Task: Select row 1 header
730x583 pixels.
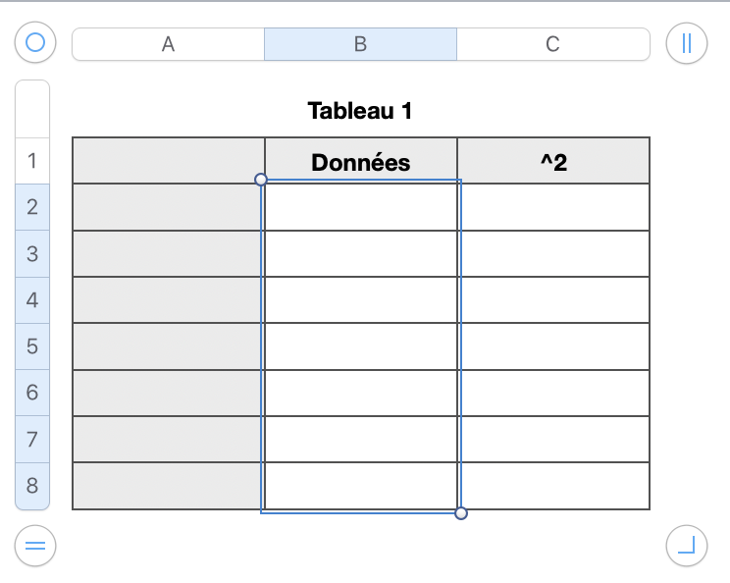Action: [x=32, y=160]
